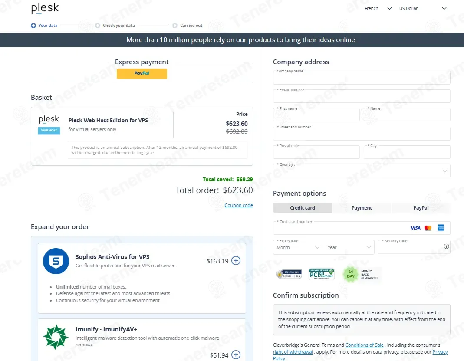Viewport: 464px width, 361px height.
Task: Focus the Name field
Action: pos(407,115)
